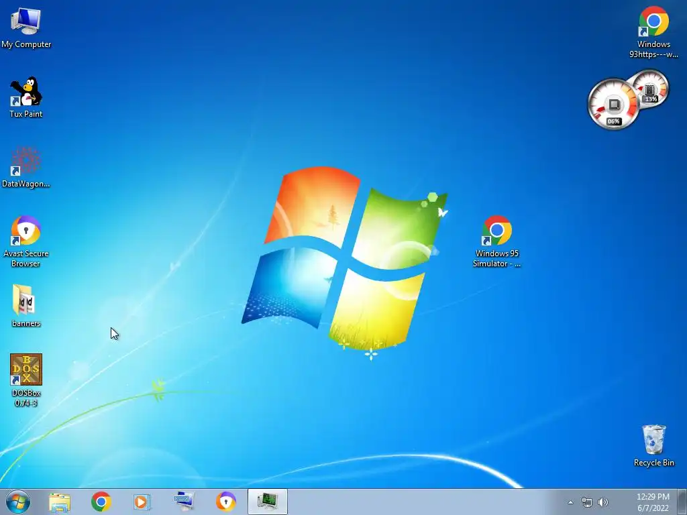Click the CPU usage meter gadget
The height and width of the screenshot is (515, 687).
coord(613,104)
